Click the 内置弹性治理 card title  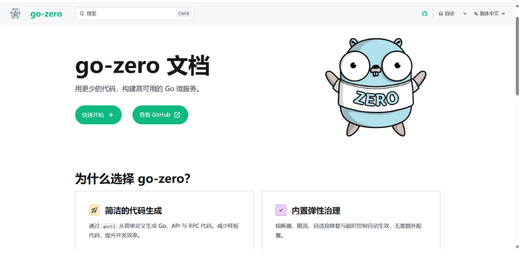316,211
